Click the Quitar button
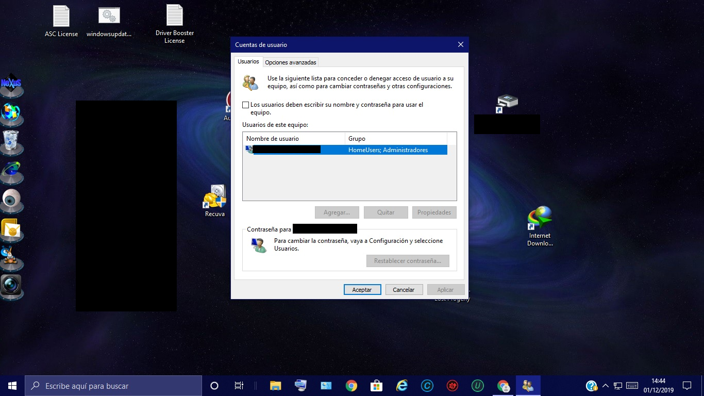 tap(386, 212)
